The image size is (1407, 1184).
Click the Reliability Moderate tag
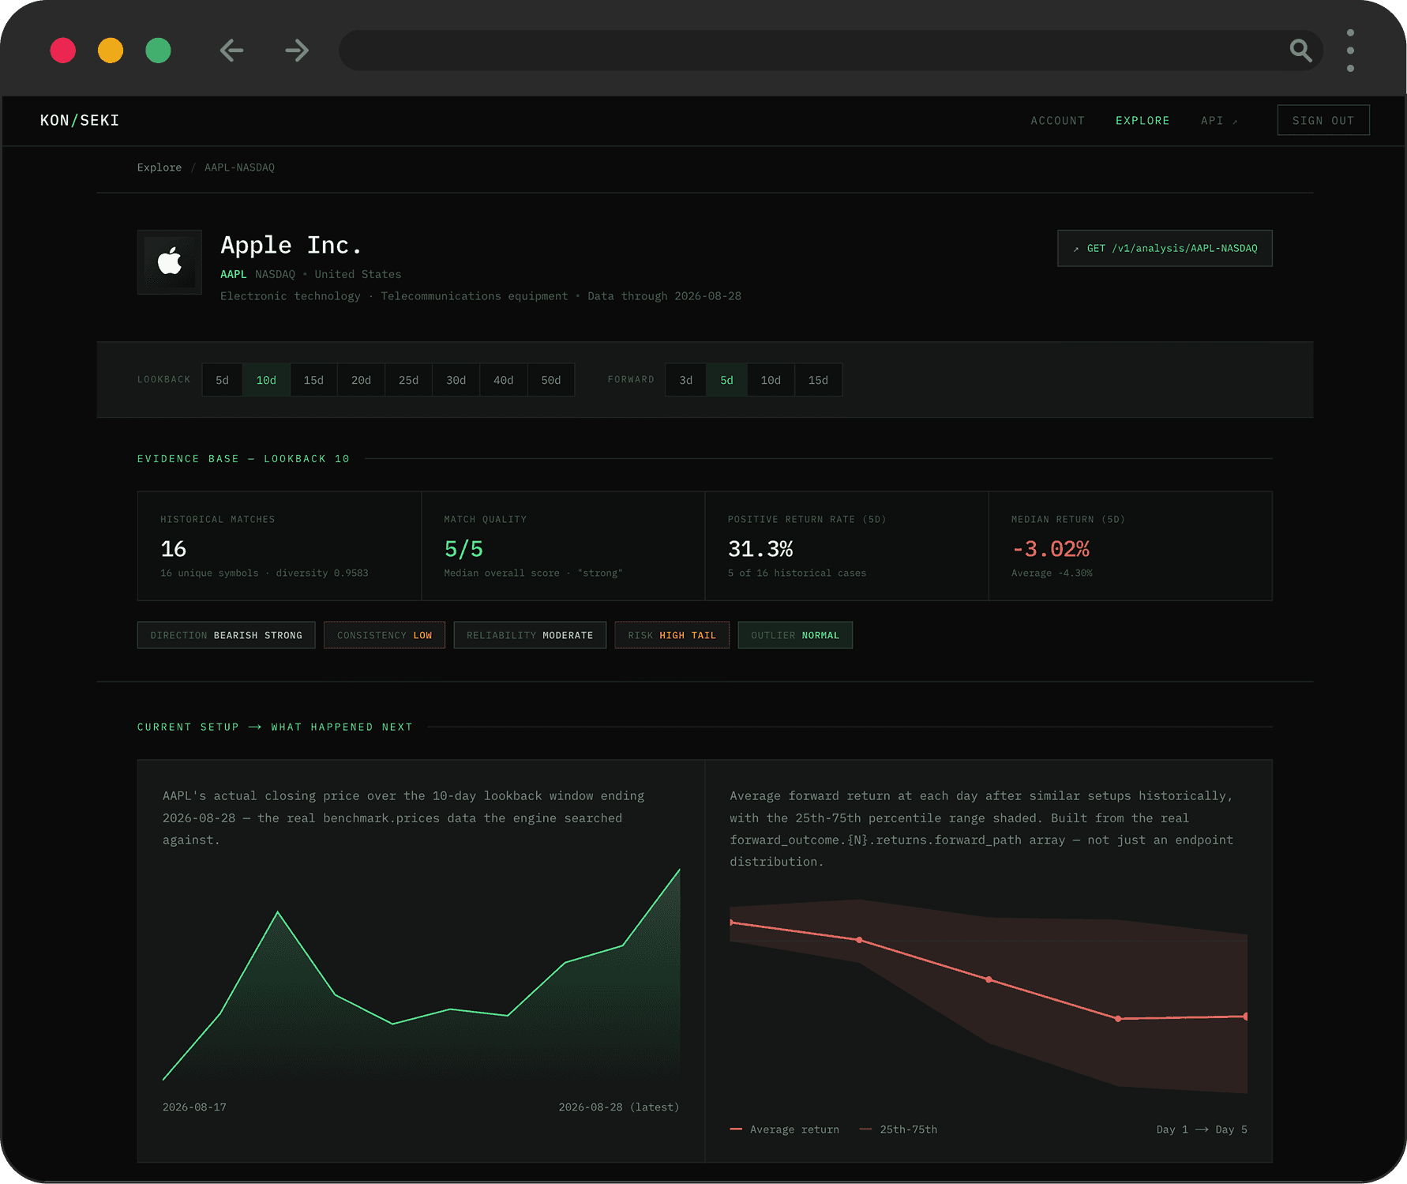[x=530, y=635]
